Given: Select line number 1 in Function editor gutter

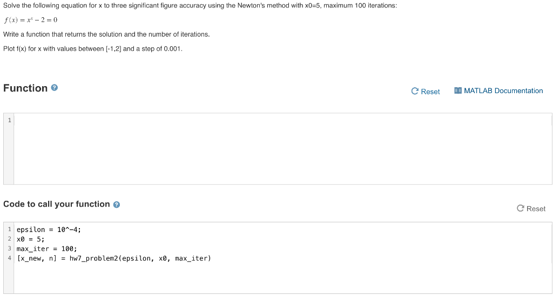Looking at the screenshot, I should 9,120.
